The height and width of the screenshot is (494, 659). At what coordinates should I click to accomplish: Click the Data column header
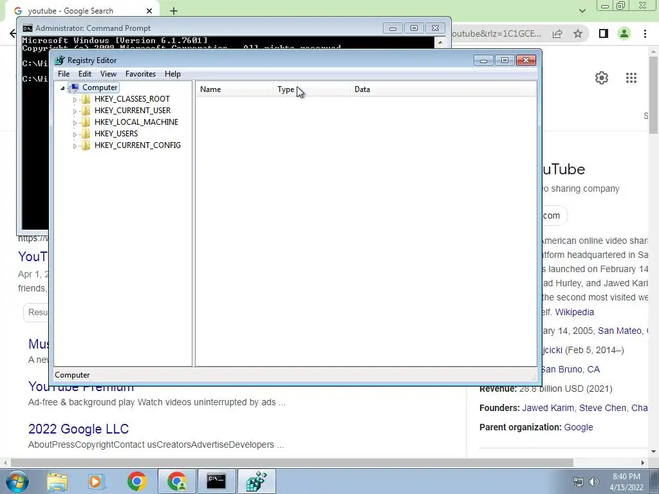443,89
